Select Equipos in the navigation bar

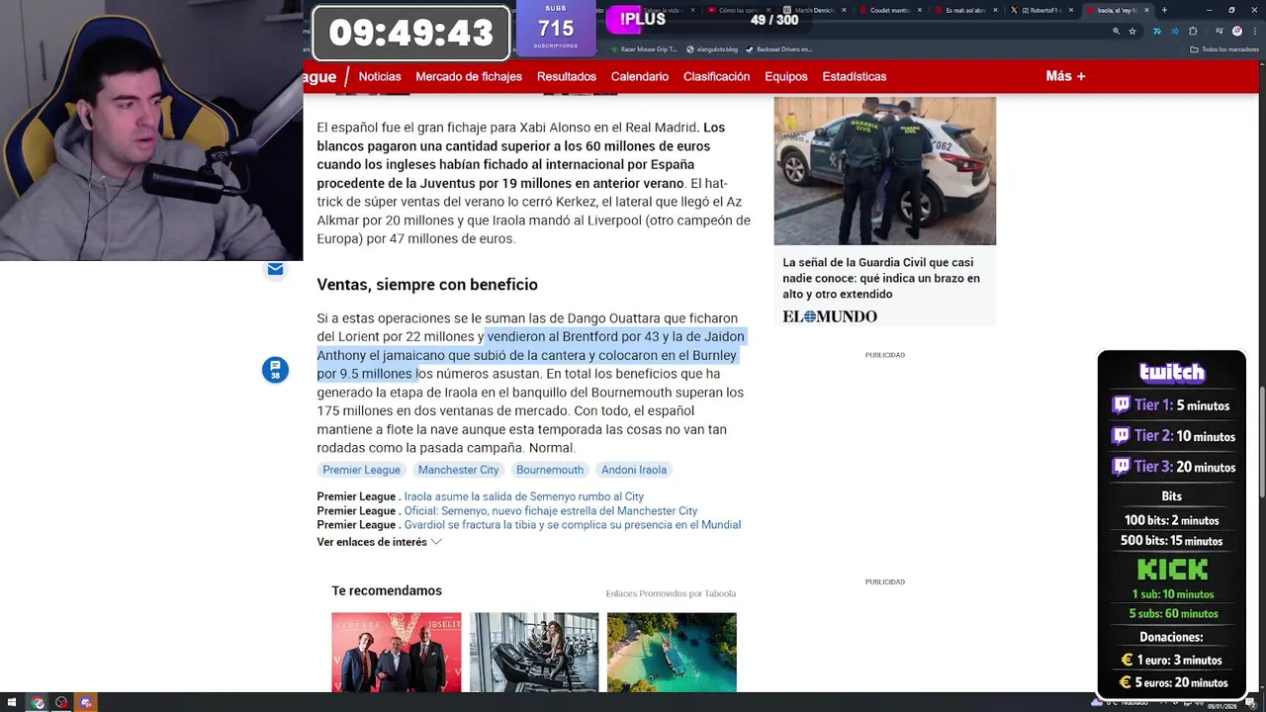point(786,76)
